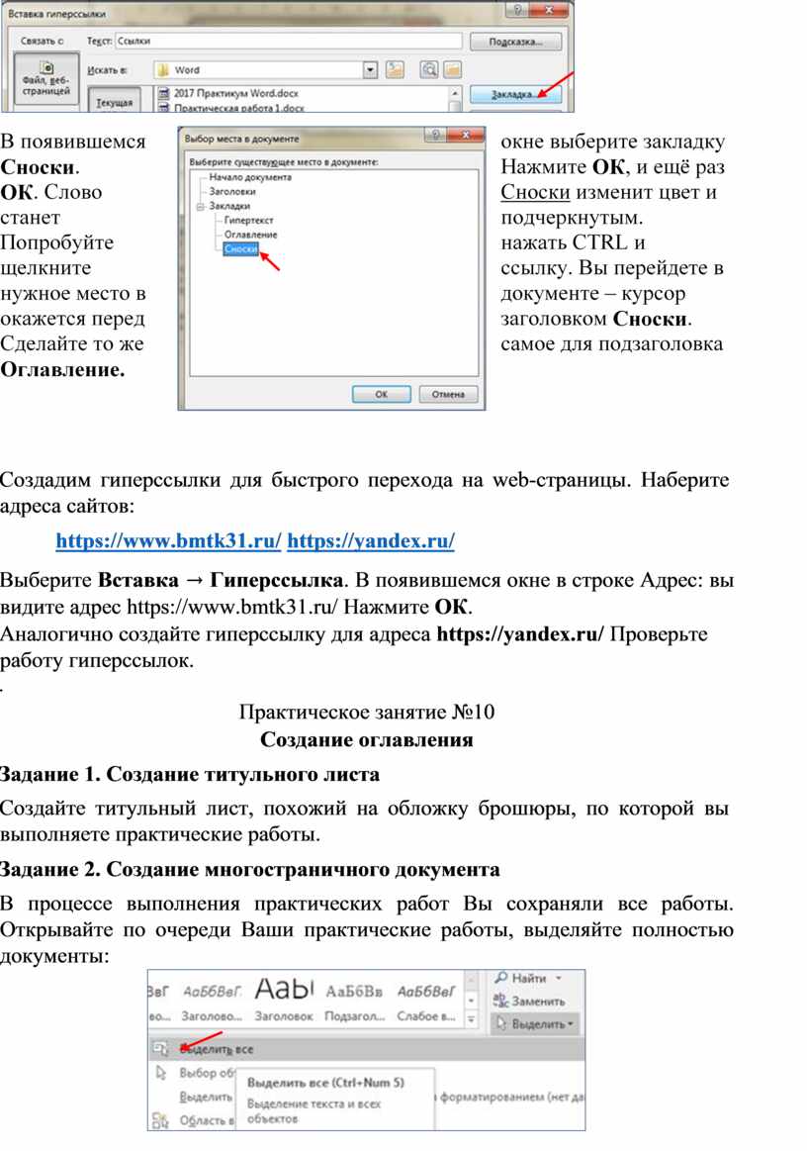Click the up-one-folder icon next to Word dropdown

click(396, 69)
